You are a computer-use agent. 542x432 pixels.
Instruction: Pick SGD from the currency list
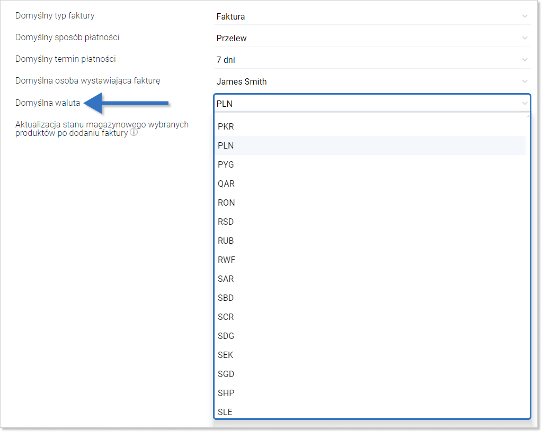[370, 374]
